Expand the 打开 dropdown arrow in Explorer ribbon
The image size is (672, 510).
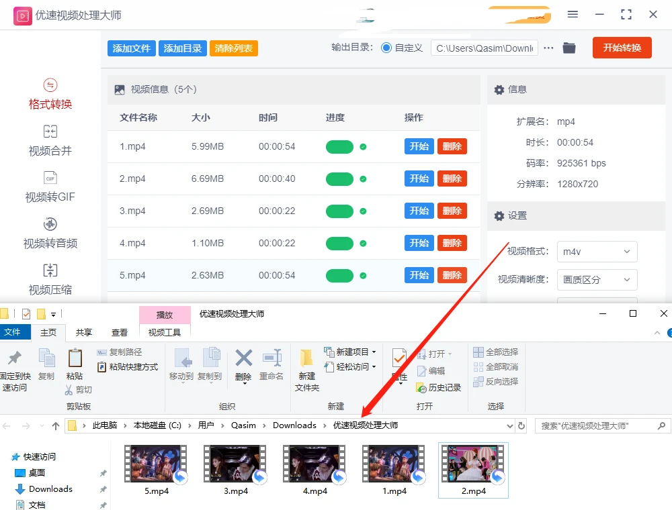tap(450, 354)
